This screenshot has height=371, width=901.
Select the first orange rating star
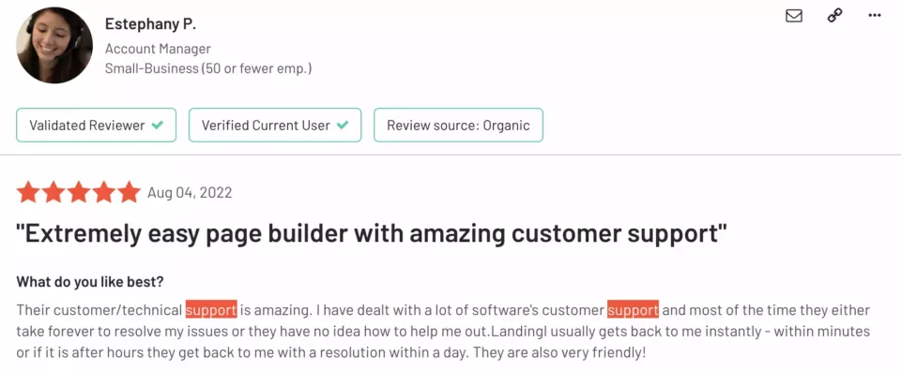pyautogui.click(x=27, y=192)
